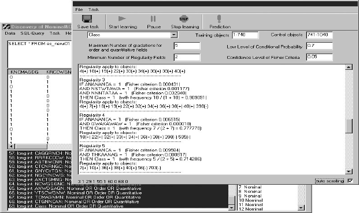This screenshot has height=213, width=359.
Task: Click the Training objects field 1-740
Action: [245, 35]
